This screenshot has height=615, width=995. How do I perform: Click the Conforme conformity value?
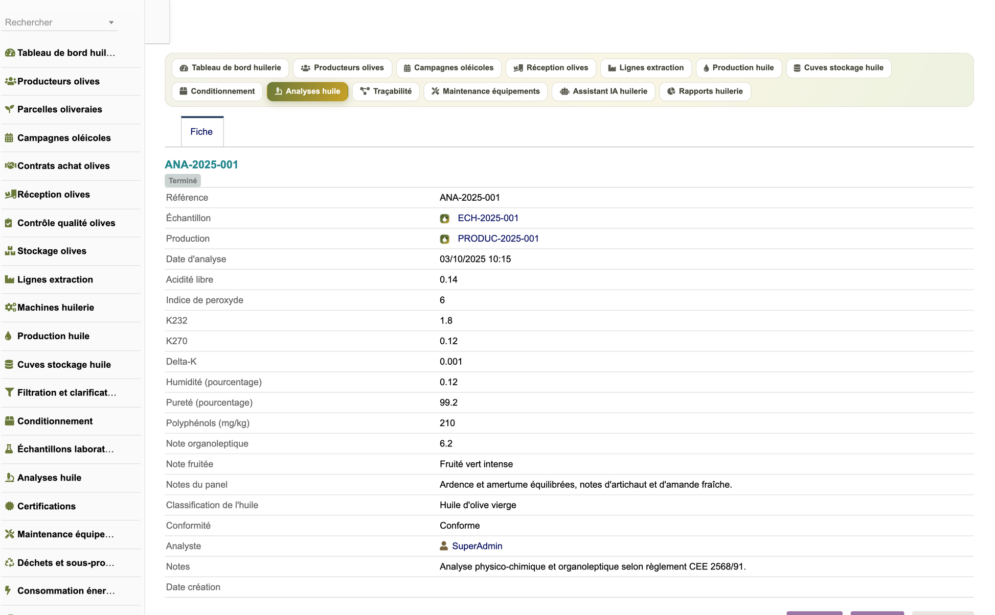point(460,526)
